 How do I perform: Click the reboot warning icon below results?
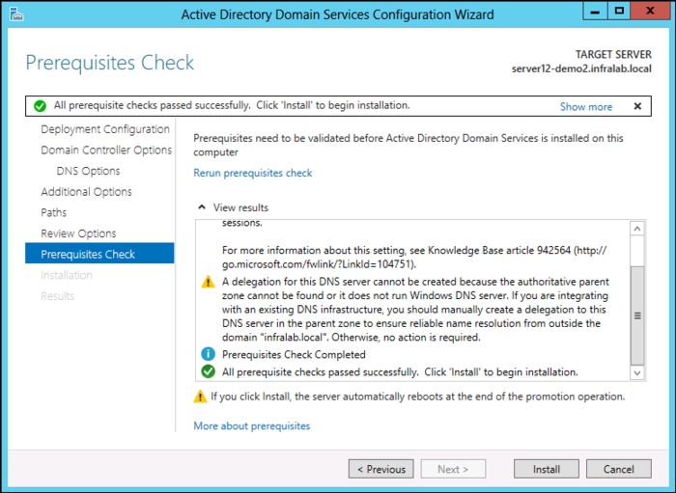(200, 397)
